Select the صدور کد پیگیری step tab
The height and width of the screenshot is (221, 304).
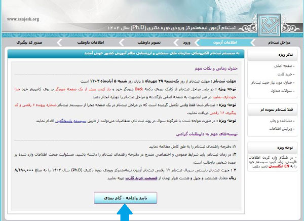point(29,43)
